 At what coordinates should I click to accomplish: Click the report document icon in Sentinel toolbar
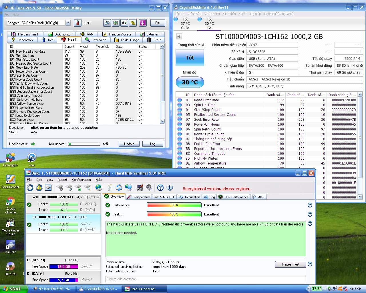pyautogui.click(x=110, y=188)
